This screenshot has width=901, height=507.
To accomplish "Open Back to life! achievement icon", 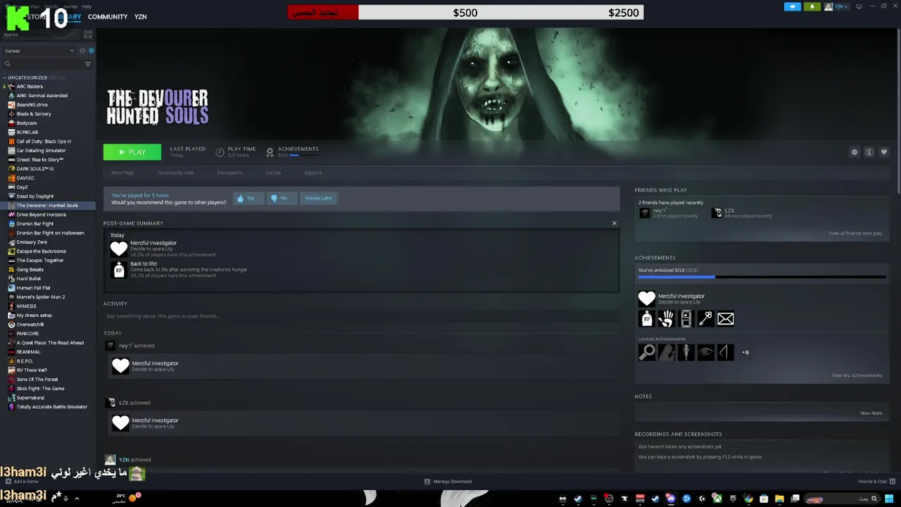I will 119,270.
